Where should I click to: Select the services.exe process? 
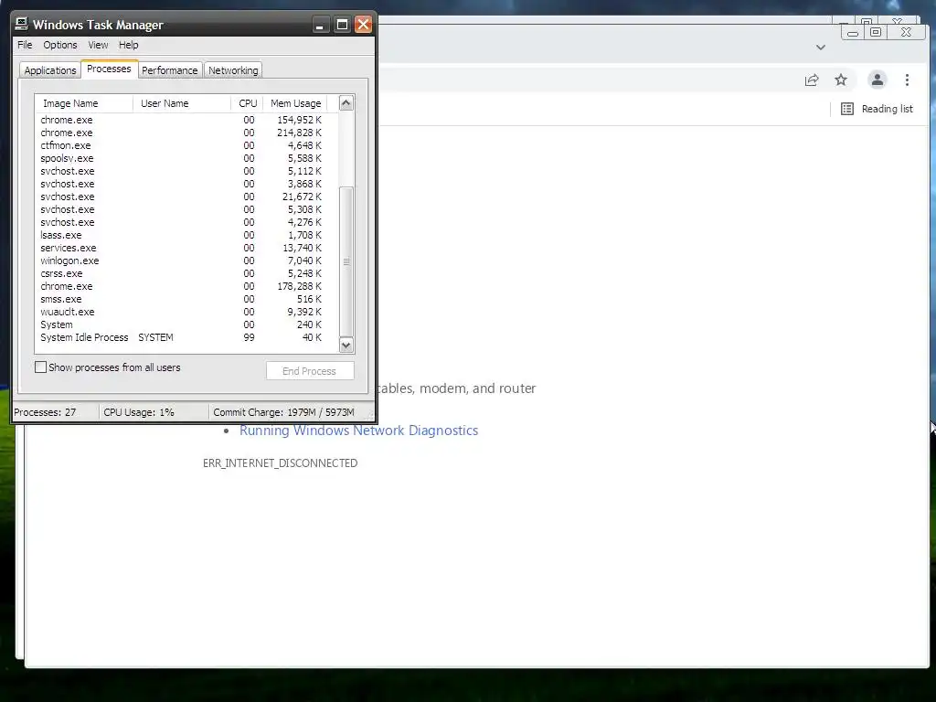pyautogui.click(x=186, y=248)
